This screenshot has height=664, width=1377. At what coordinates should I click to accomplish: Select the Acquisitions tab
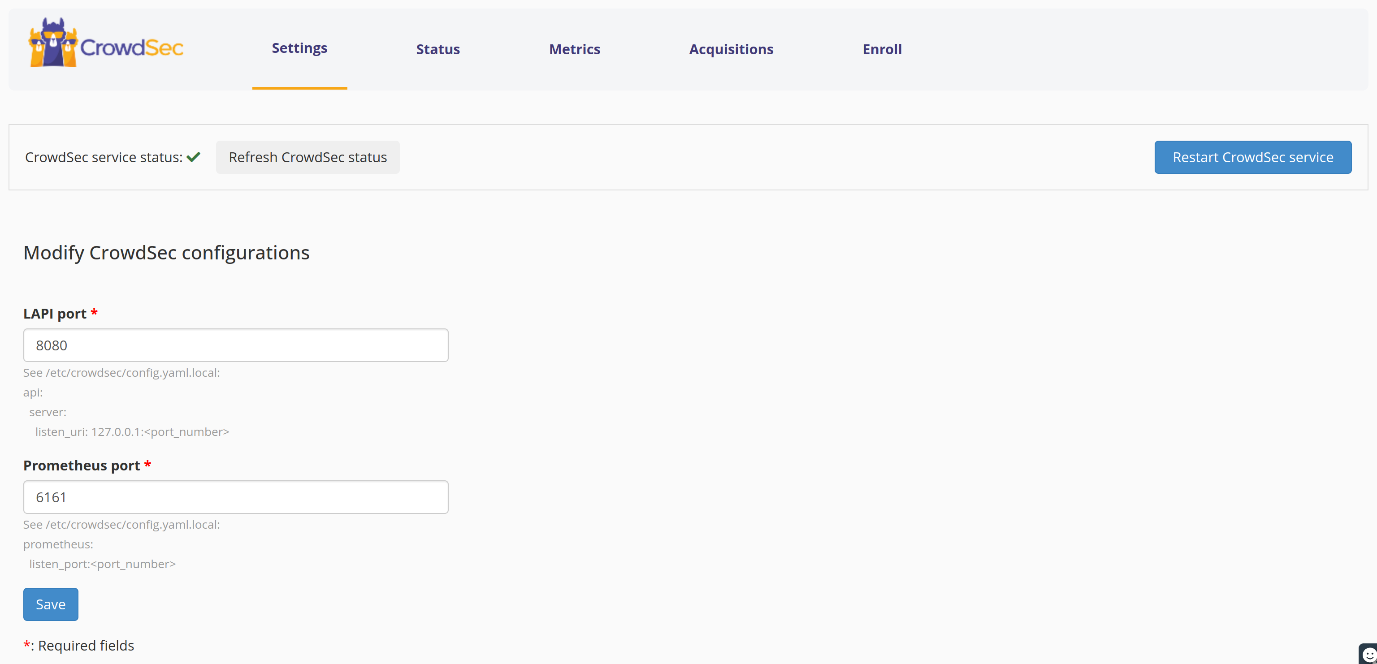point(731,49)
